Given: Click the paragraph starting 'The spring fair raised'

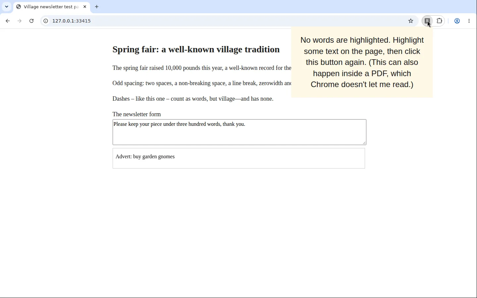Looking at the screenshot, I should 202,68.
